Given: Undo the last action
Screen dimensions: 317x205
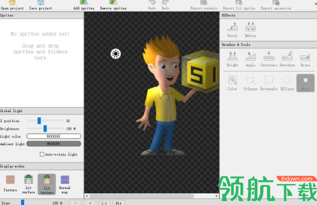Looking at the screenshot, I should pos(152,6).
